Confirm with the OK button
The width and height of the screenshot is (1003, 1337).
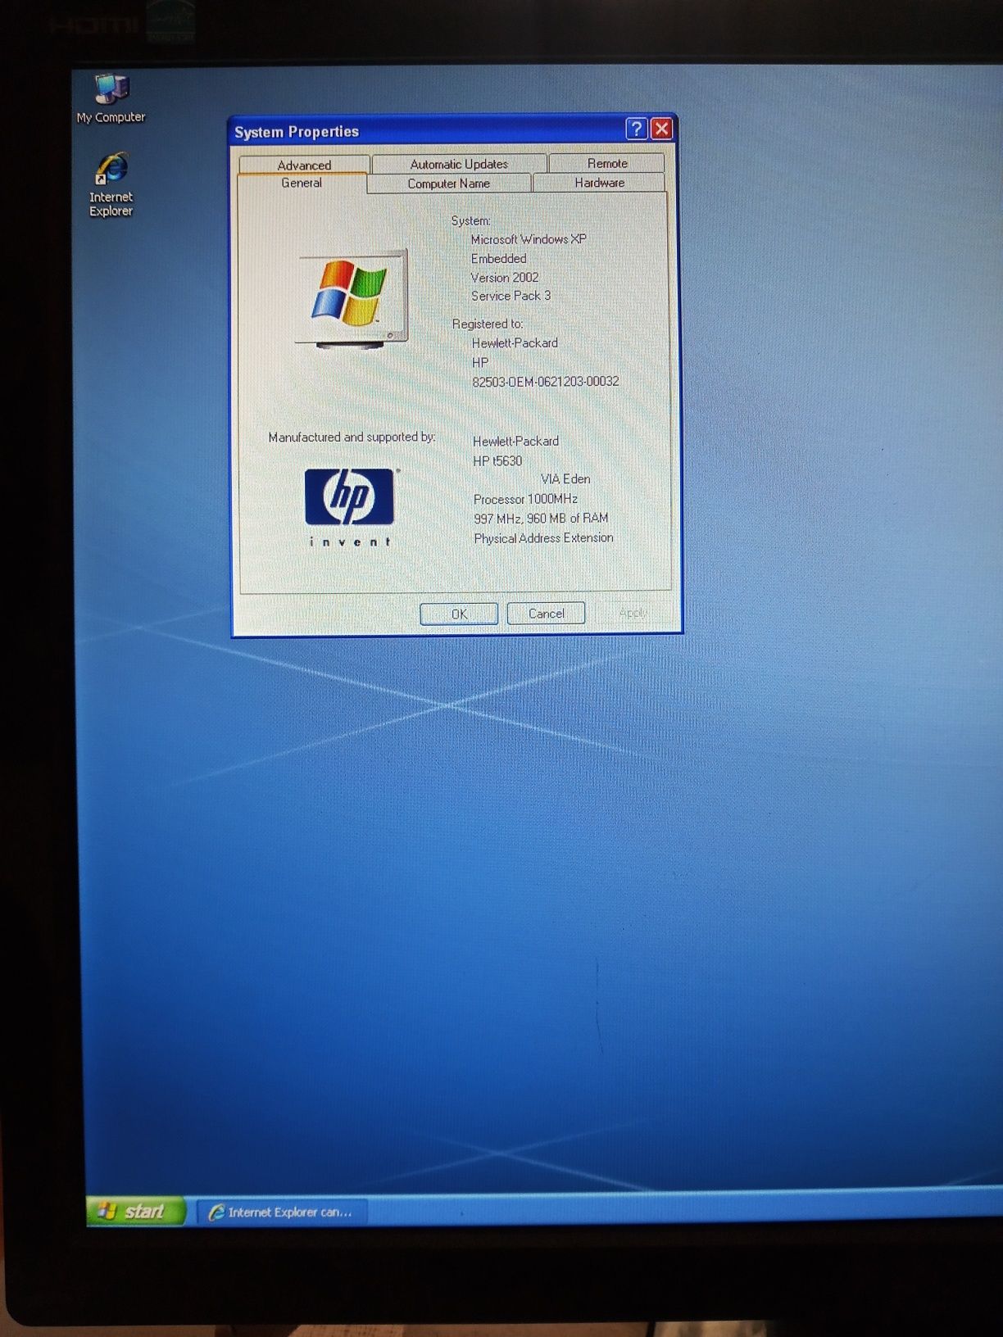(x=459, y=614)
